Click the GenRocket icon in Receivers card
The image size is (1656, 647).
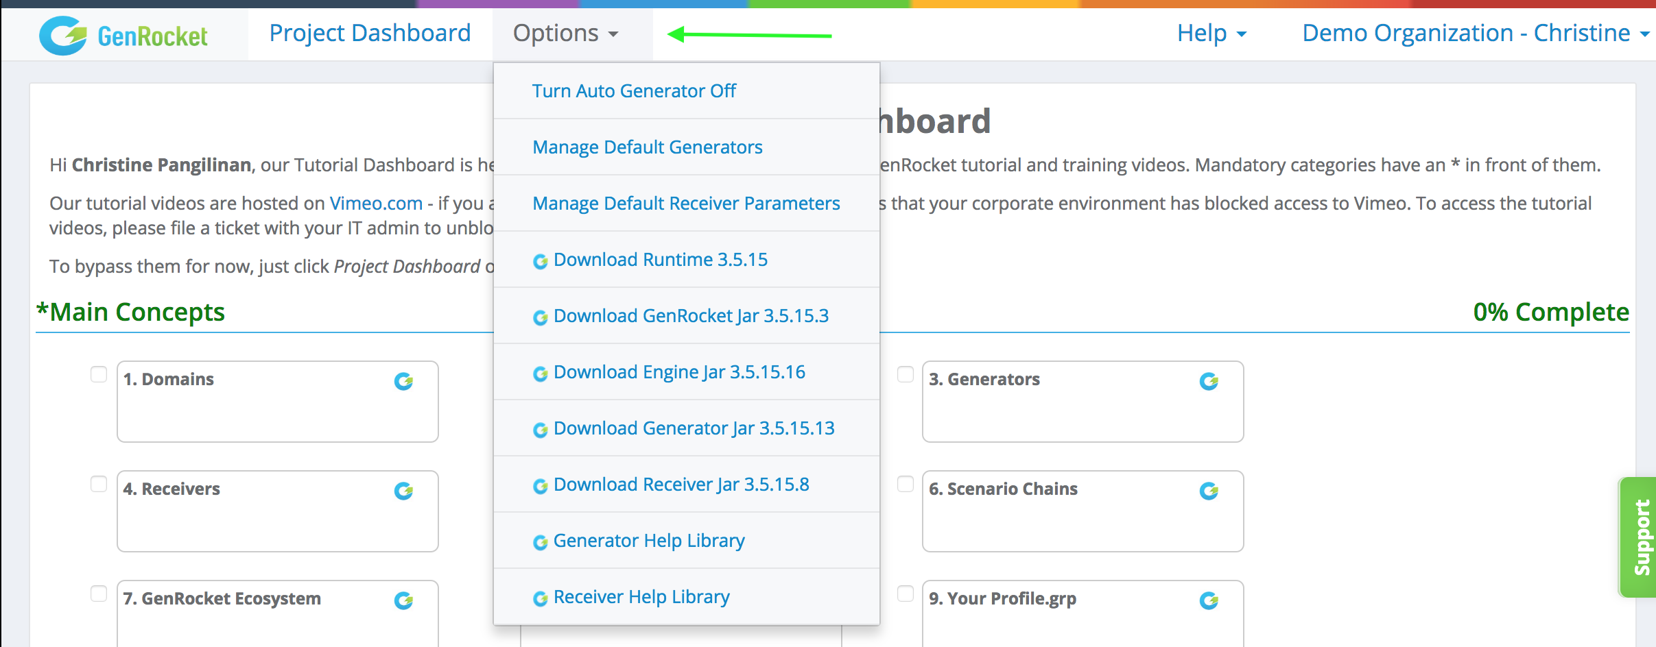pos(403,491)
